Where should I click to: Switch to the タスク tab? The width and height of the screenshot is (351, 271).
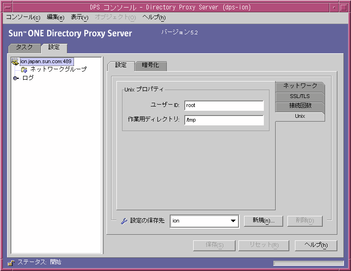point(24,48)
